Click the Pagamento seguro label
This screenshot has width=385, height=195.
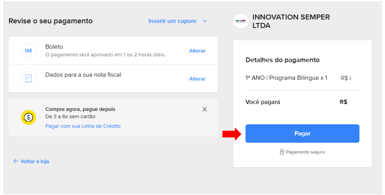pyautogui.click(x=305, y=152)
